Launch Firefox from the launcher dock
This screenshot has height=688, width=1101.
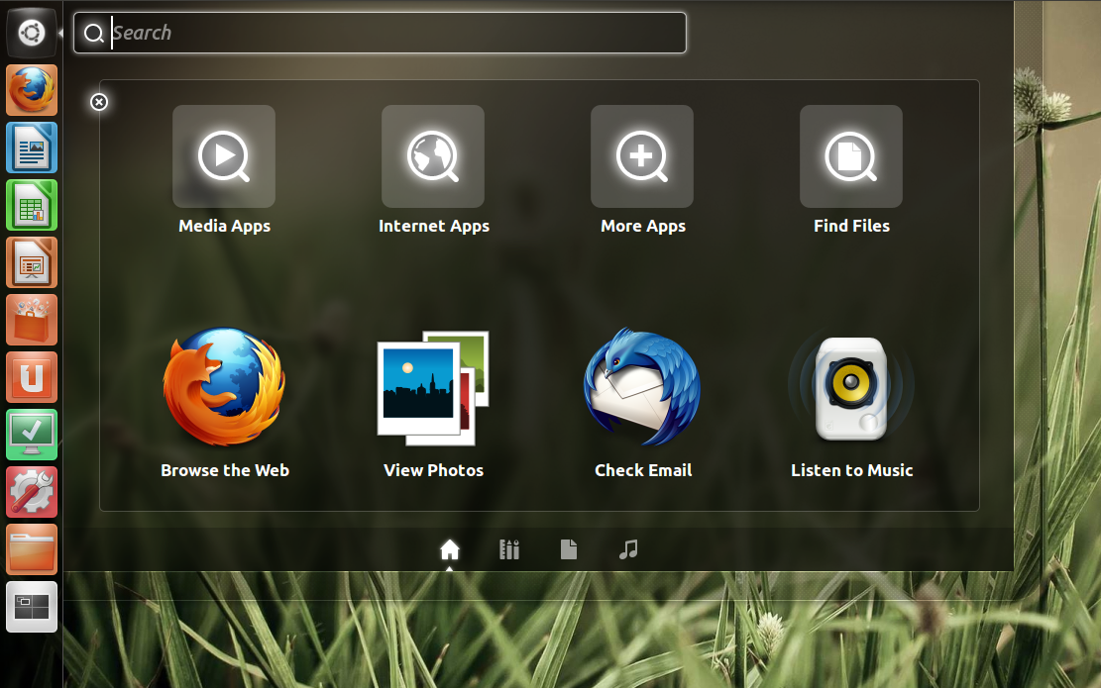(32, 89)
